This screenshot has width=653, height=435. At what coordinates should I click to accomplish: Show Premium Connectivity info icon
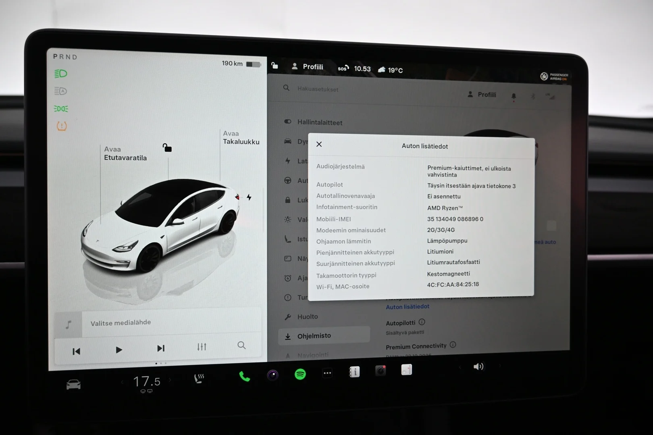tap(453, 345)
